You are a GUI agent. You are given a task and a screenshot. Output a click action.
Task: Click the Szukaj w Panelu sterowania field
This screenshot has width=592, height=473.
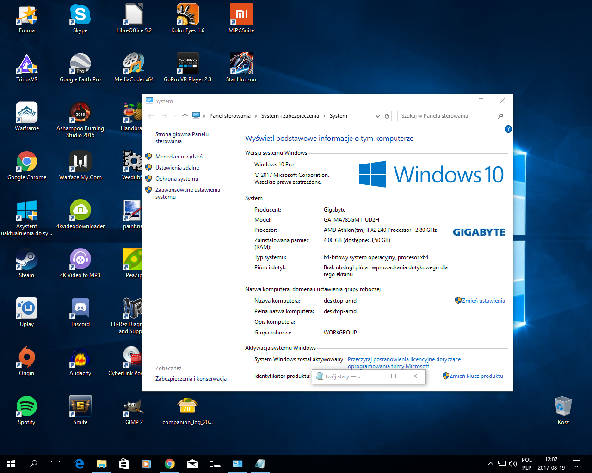click(447, 116)
